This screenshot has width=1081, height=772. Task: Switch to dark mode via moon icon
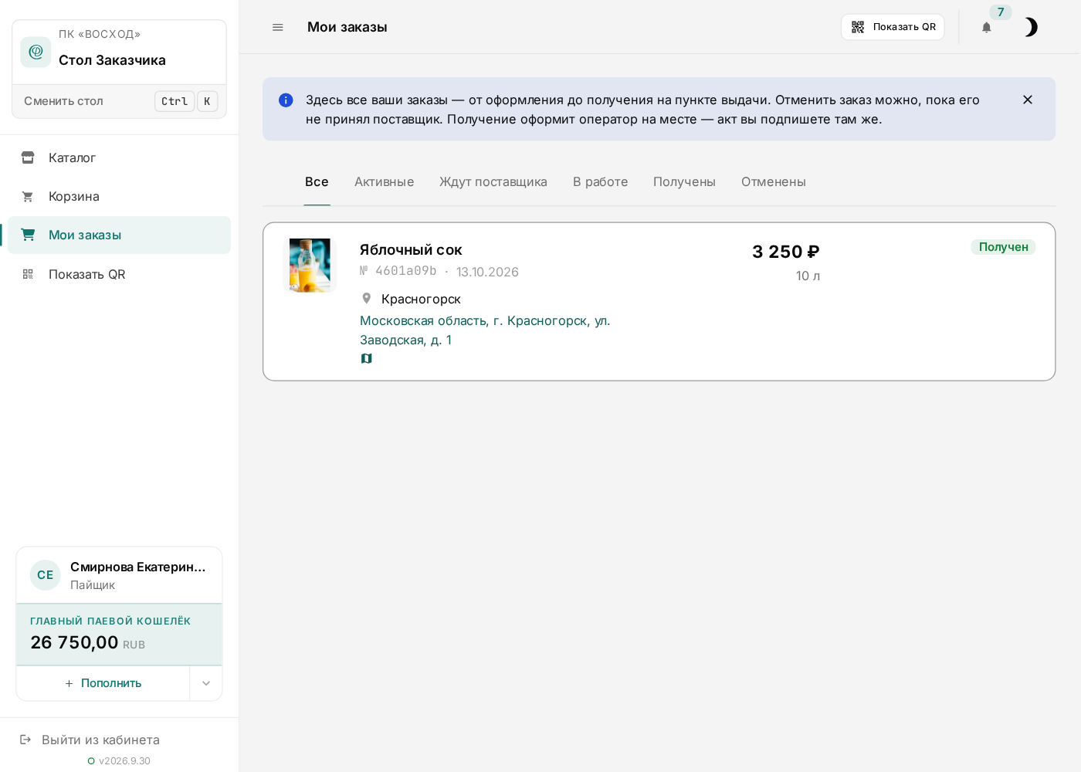1030,27
